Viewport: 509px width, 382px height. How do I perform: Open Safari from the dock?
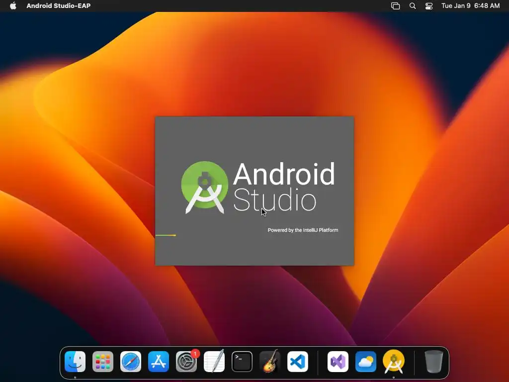coord(131,362)
